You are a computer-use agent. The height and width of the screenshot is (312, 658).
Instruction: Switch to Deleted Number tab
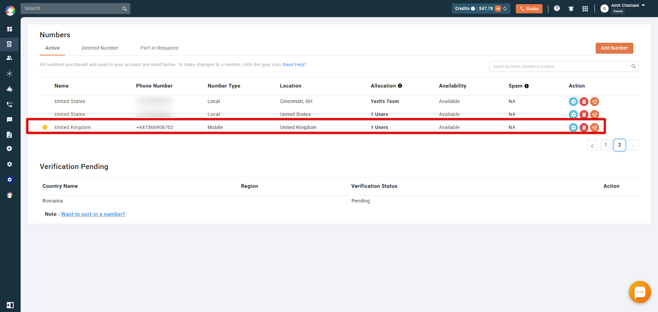point(100,48)
